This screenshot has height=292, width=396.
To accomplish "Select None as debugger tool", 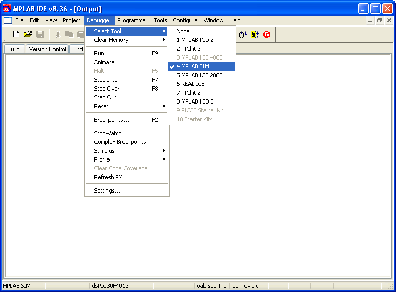I will 201,31.
